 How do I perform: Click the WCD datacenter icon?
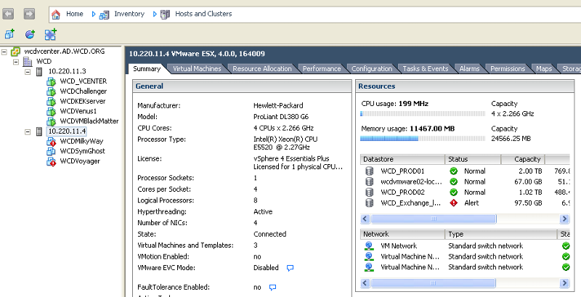(x=28, y=62)
